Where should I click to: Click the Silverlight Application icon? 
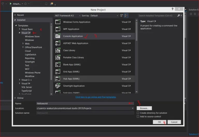(58, 86)
